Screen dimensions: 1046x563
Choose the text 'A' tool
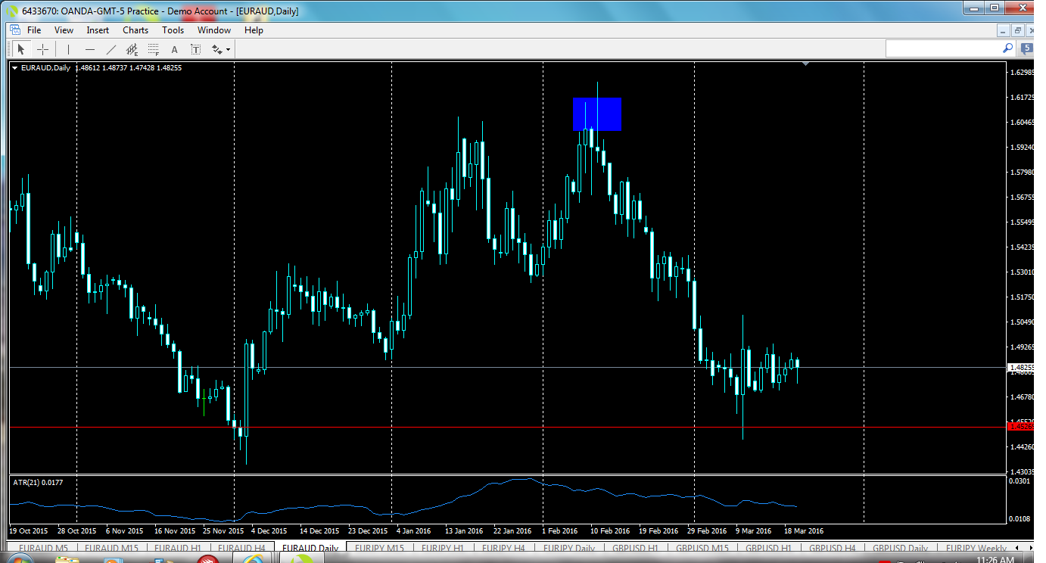click(174, 49)
